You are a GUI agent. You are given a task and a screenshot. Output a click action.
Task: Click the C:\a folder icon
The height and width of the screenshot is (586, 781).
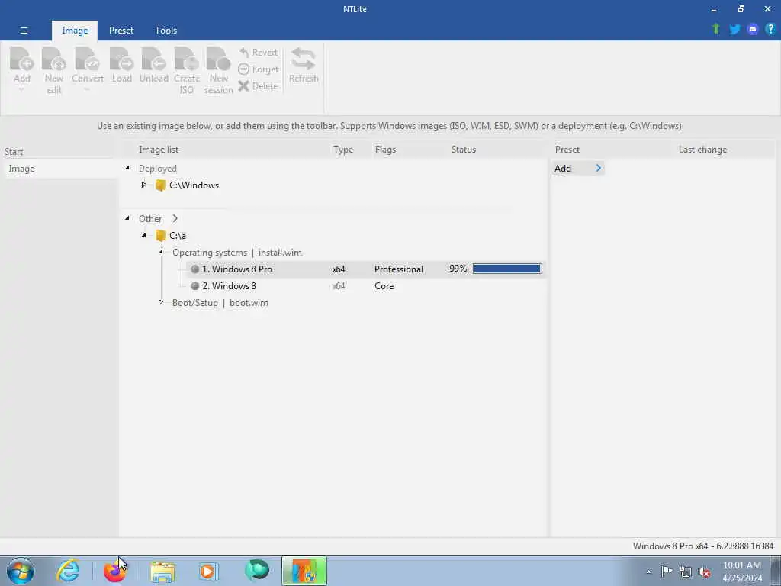pos(160,235)
